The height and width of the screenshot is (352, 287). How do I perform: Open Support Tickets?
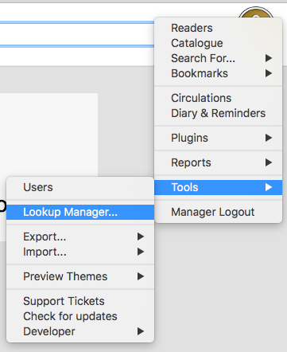tap(80, 301)
